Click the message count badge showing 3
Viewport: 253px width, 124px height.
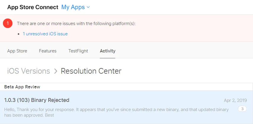[242, 109]
